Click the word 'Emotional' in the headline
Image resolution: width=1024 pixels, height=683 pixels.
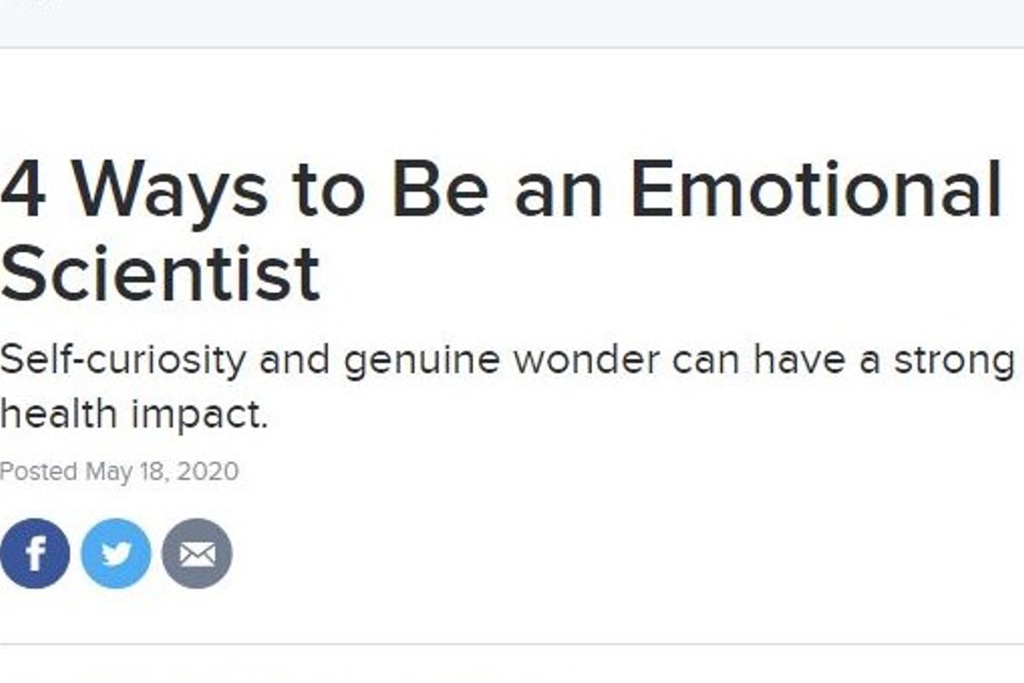(817, 190)
